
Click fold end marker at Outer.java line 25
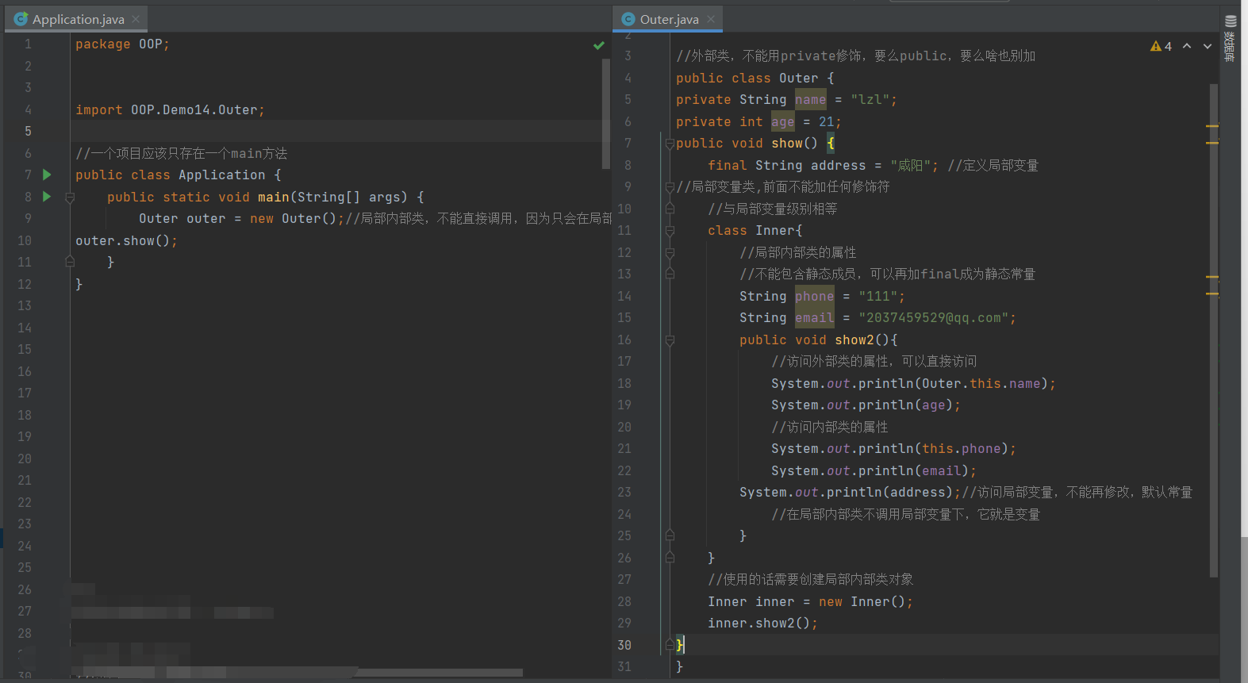pos(670,535)
